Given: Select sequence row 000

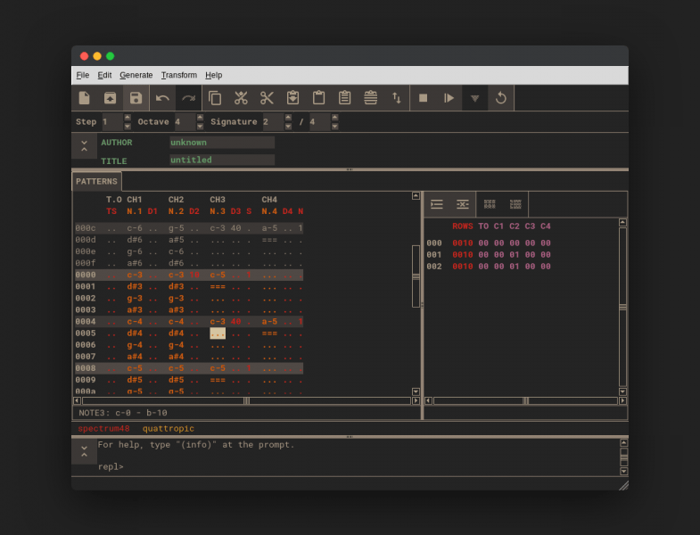Looking at the screenshot, I should [489, 243].
